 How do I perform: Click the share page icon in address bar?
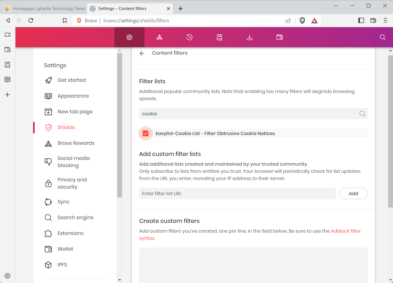pos(288,20)
